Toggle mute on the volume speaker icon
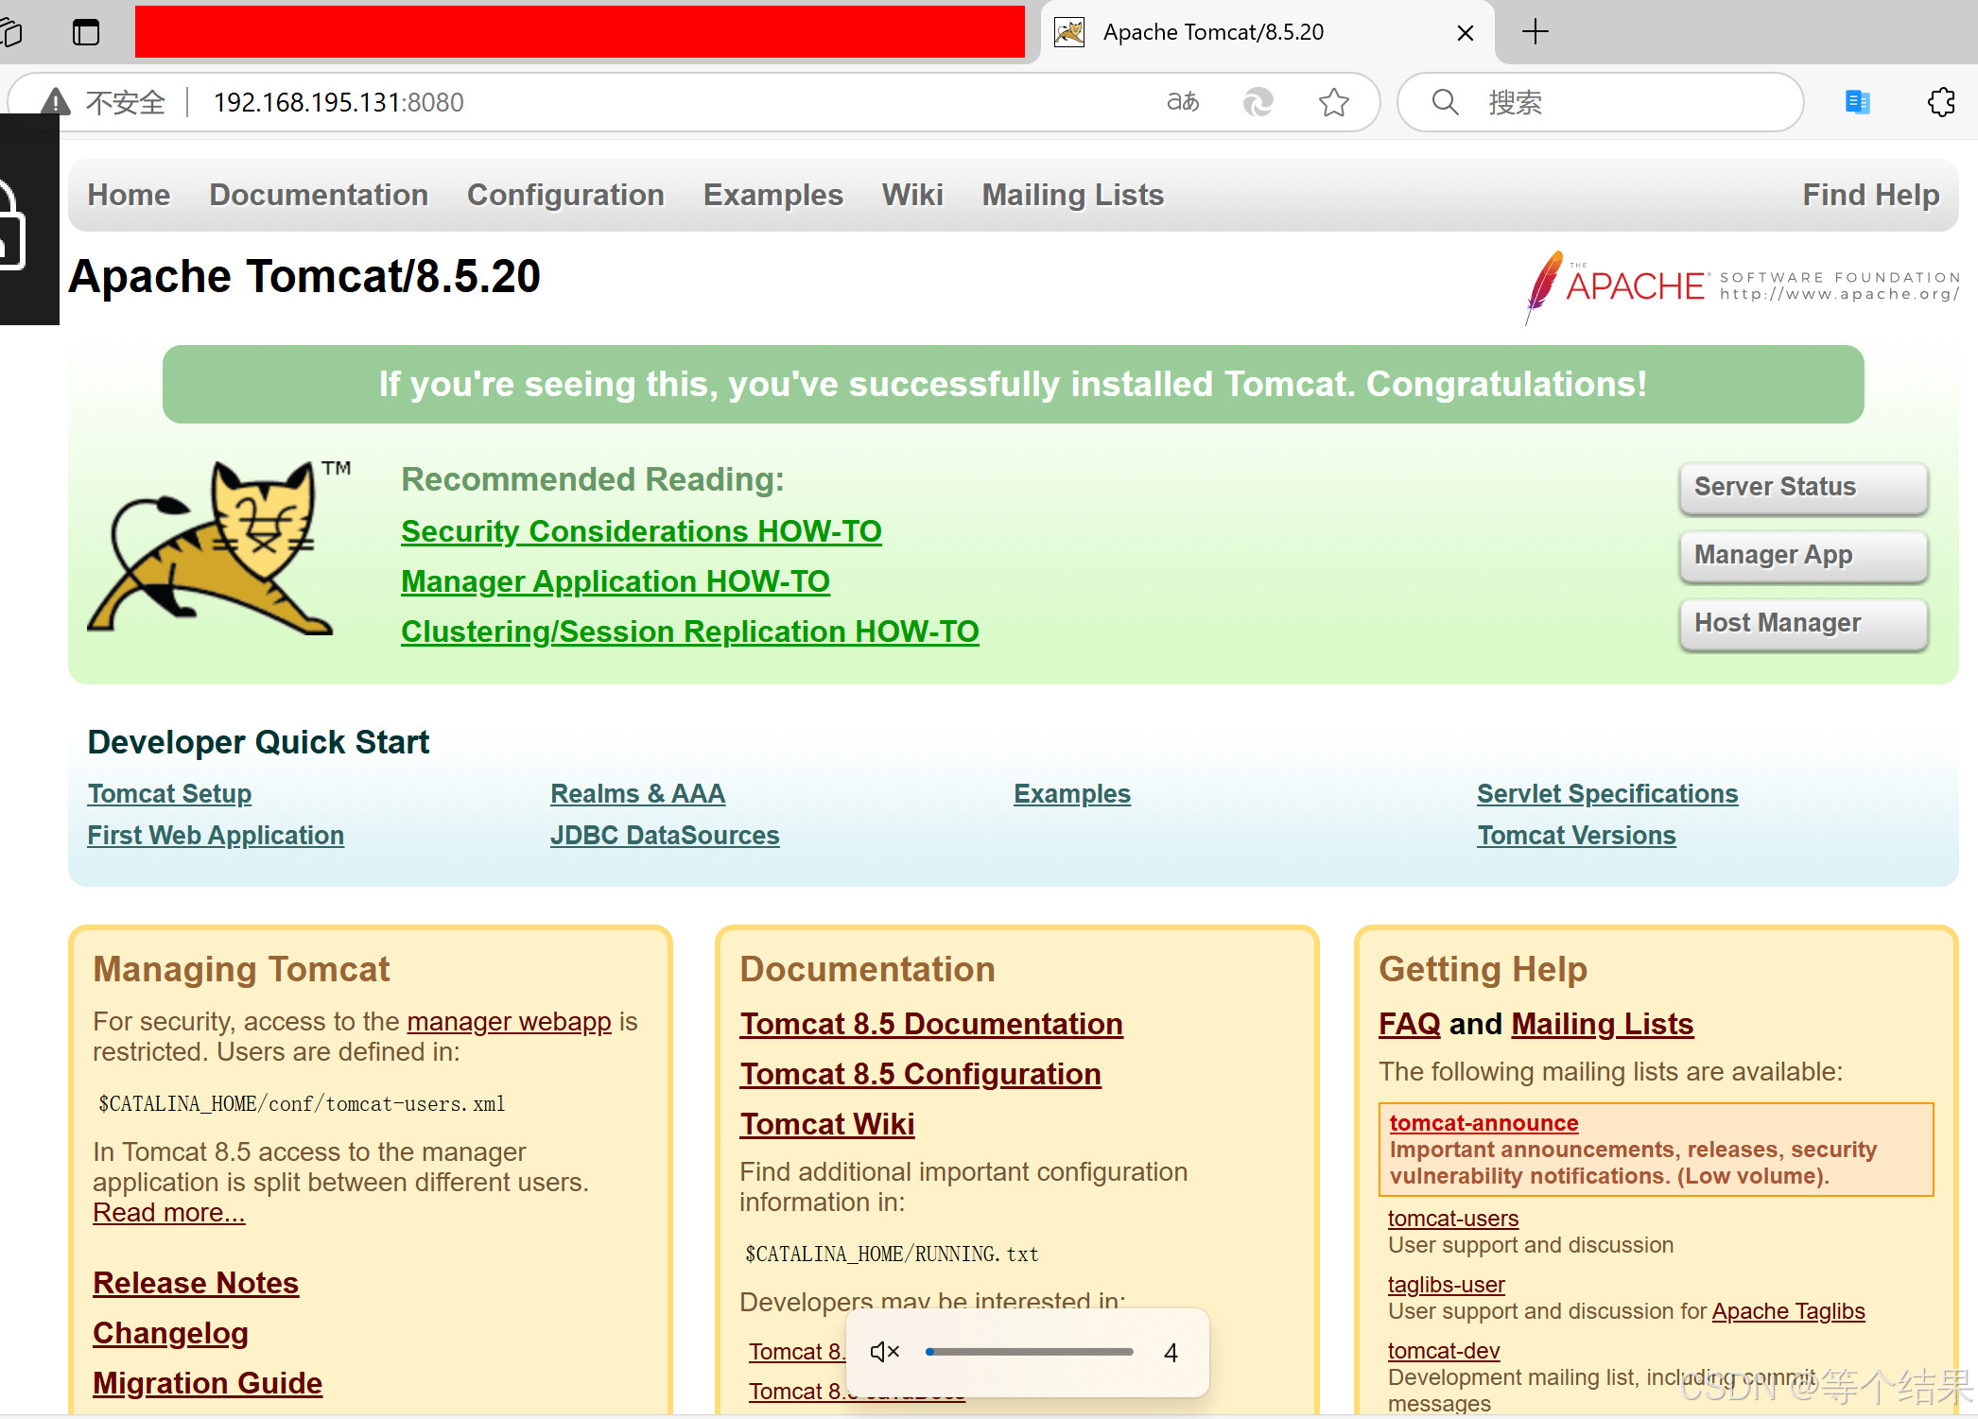The width and height of the screenshot is (1978, 1419). [x=884, y=1352]
